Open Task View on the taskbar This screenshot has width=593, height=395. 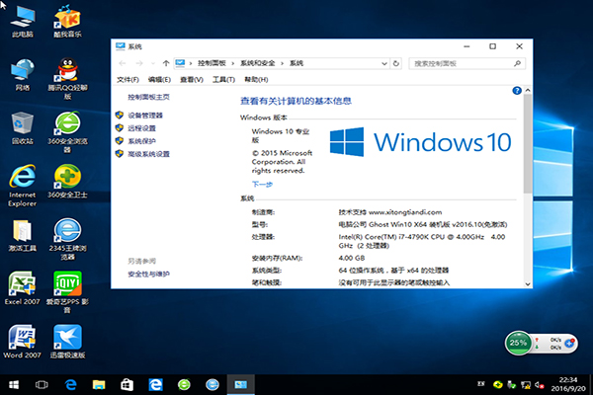click(x=42, y=385)
